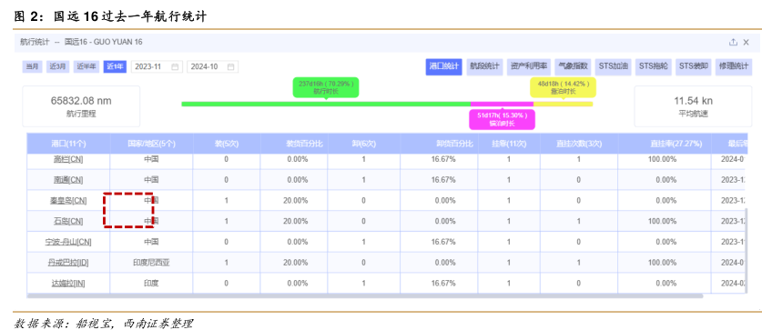Open the 丹戎巴拉[ID] port link
762x330 pixels.
coord(68,263)
